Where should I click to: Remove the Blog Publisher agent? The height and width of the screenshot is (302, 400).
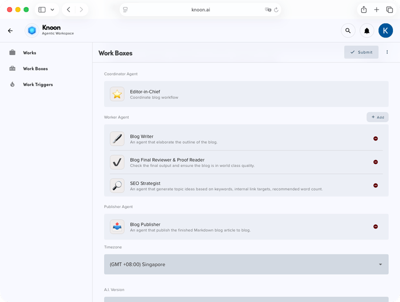tap(375, 226)
